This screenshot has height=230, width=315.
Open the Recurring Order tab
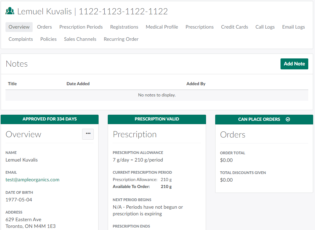121,39
